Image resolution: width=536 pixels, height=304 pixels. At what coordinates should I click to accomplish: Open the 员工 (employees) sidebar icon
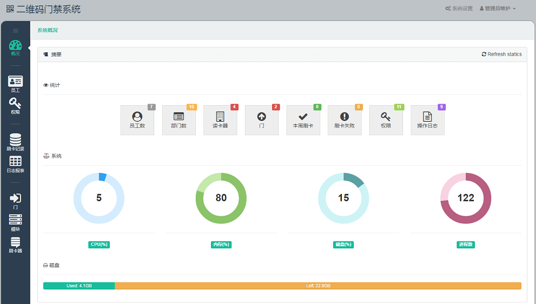point(15,82)
